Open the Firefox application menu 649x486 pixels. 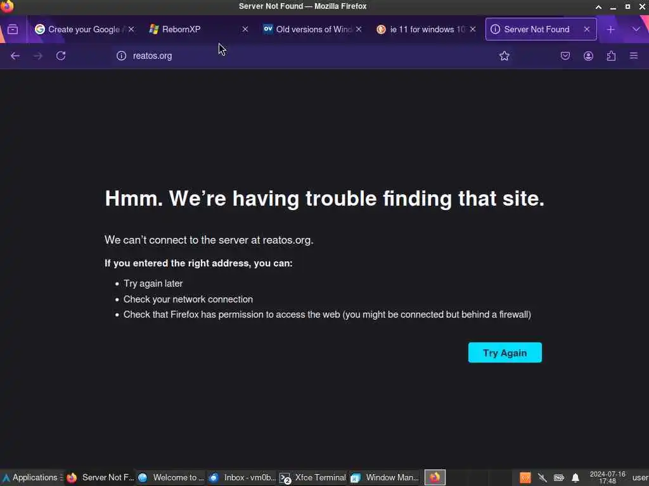click(634, 56)
